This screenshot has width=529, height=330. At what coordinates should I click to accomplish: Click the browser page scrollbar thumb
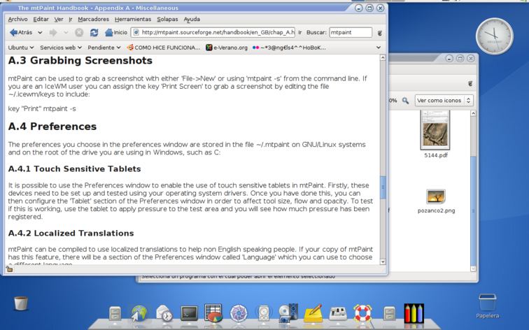(x=383, y=187)
